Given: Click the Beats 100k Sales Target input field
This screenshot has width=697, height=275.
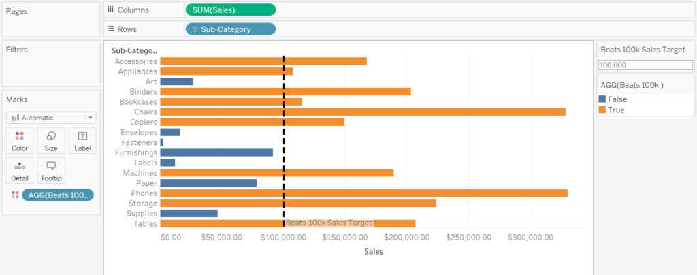Looking at the screenshot, I should click(x=645, y=65).
